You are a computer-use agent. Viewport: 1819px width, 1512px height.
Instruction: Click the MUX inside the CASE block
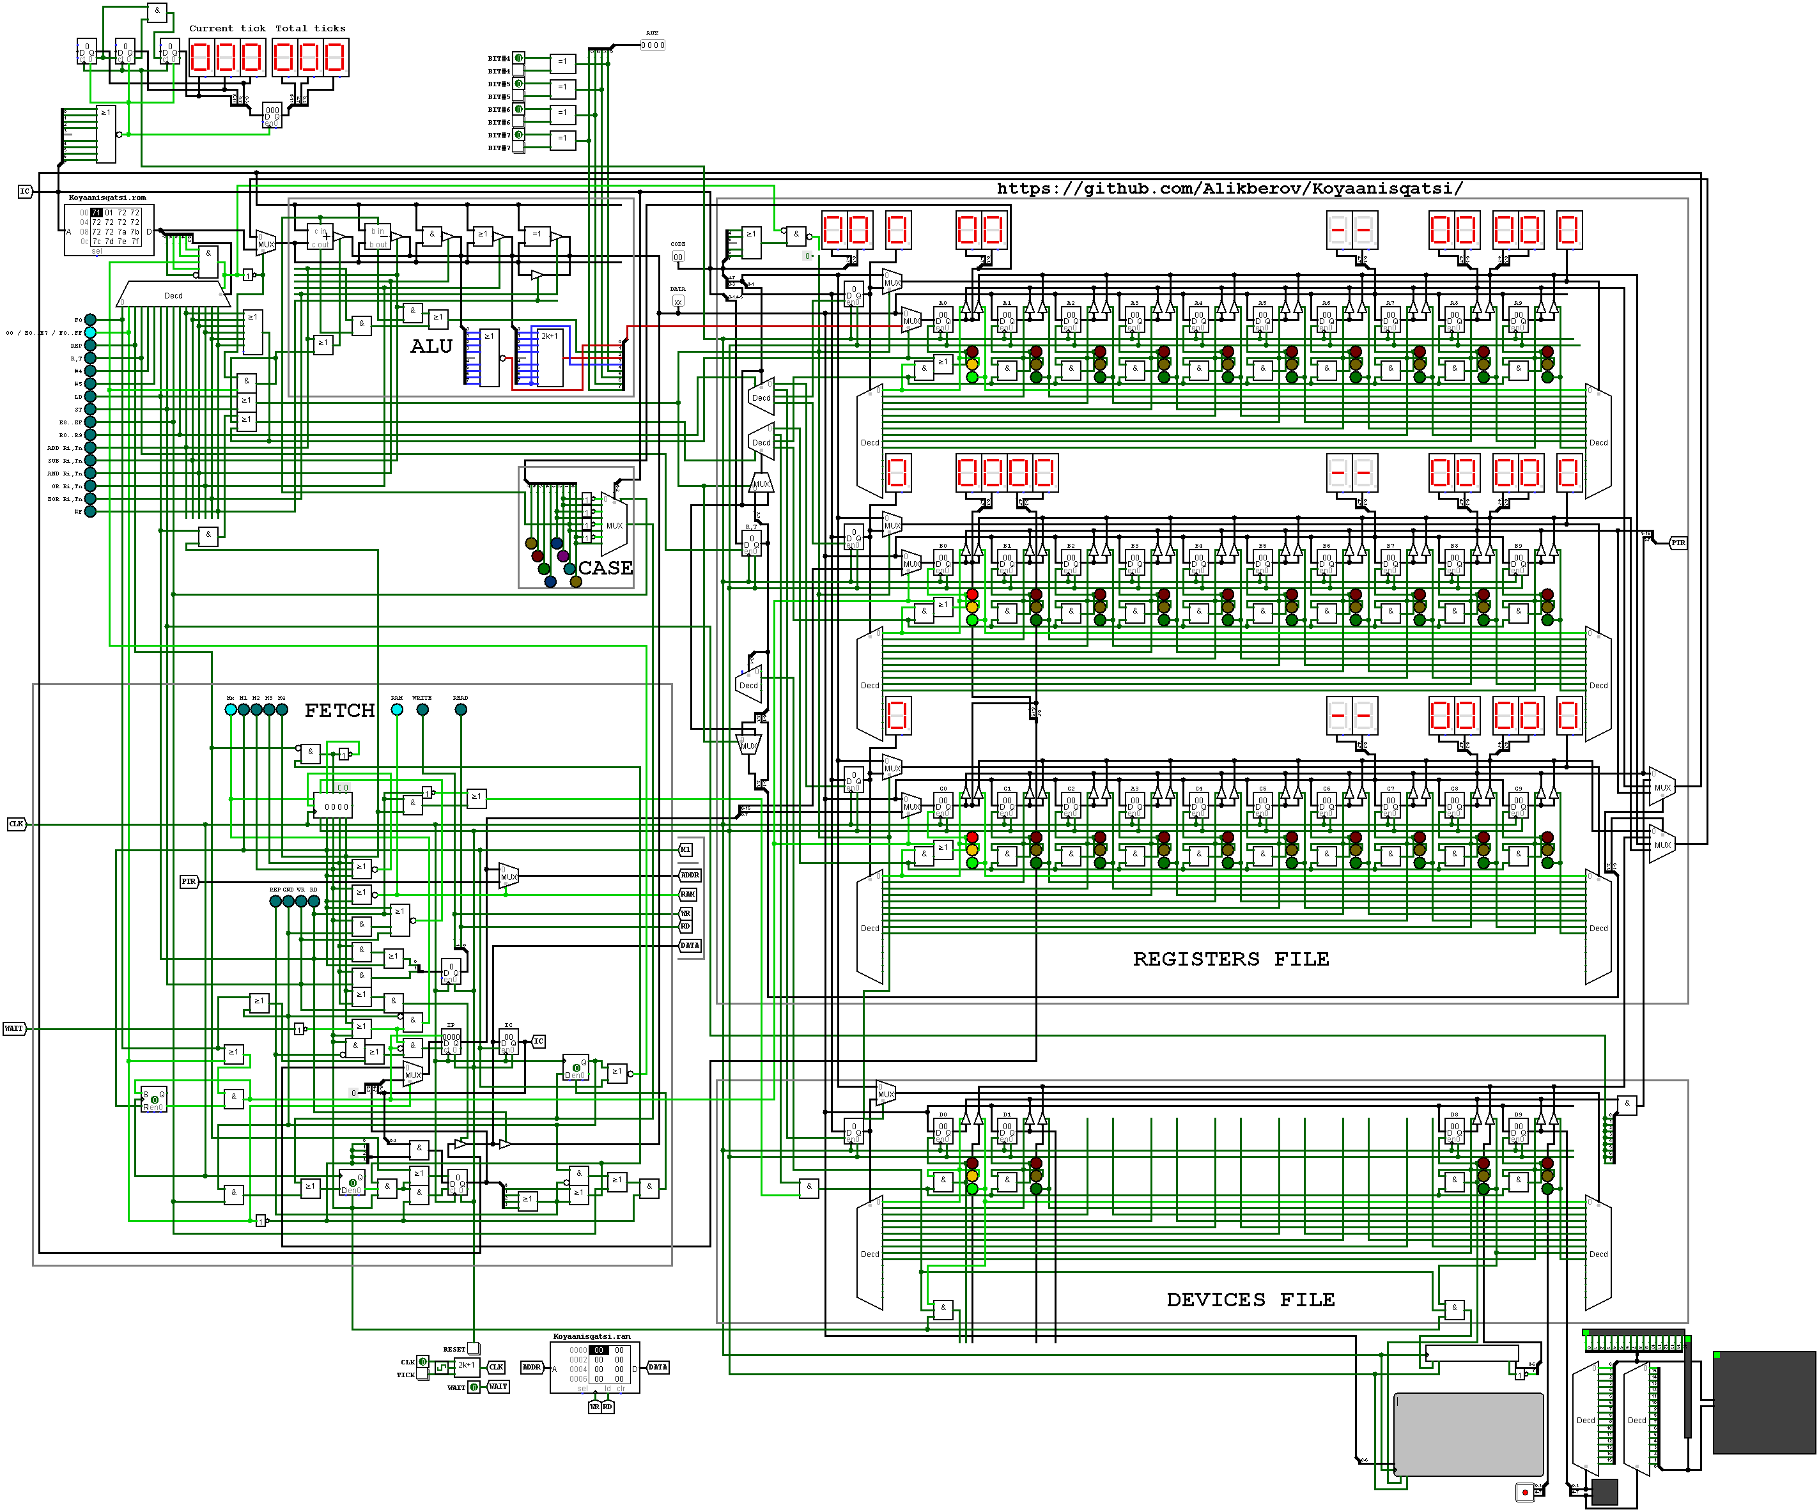615,525
